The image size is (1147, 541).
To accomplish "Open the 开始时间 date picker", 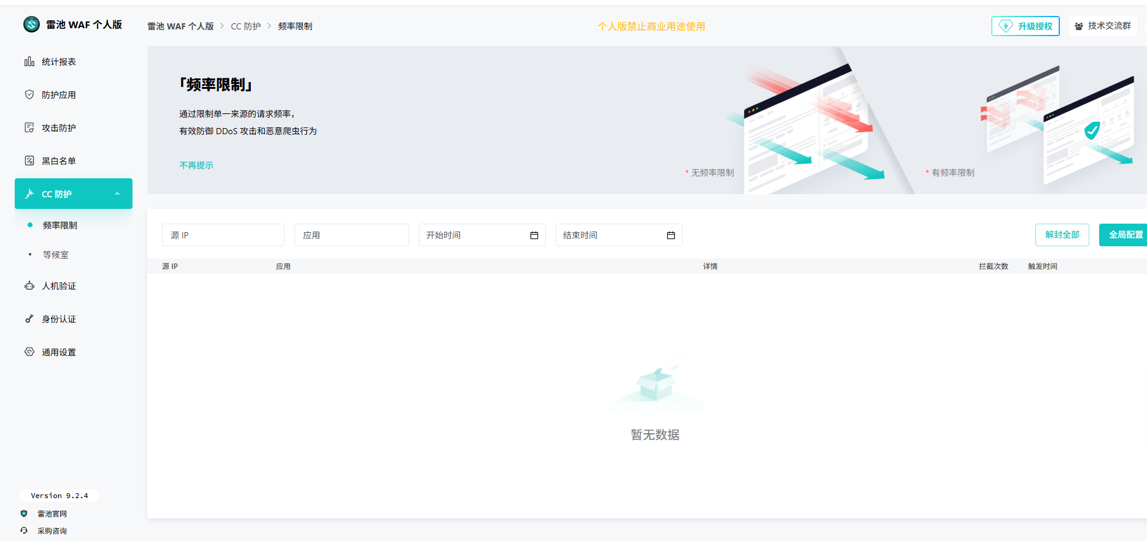I will 482,235.
